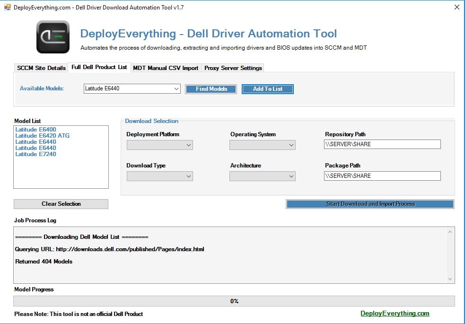465x324 pixels.
Task: Click the Downloading Dell Model List log line
Action: [81, 237]
